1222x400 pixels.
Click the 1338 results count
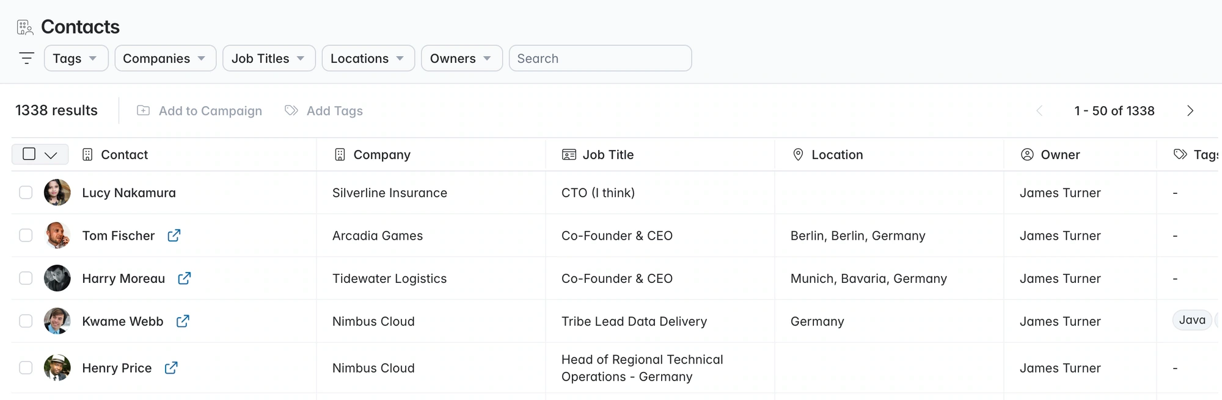pyautogui.click(x=56, y=110)
